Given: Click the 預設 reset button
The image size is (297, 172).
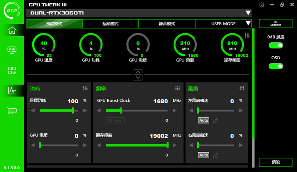Looking at the screenshot, I should click(x=276, y=162).
